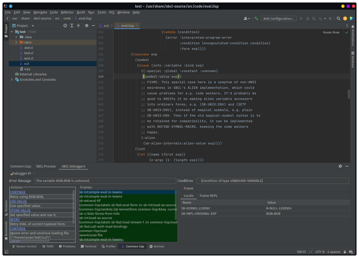Toggle tool window bars via corner icon
359x258 pixels.
point(7,252)
